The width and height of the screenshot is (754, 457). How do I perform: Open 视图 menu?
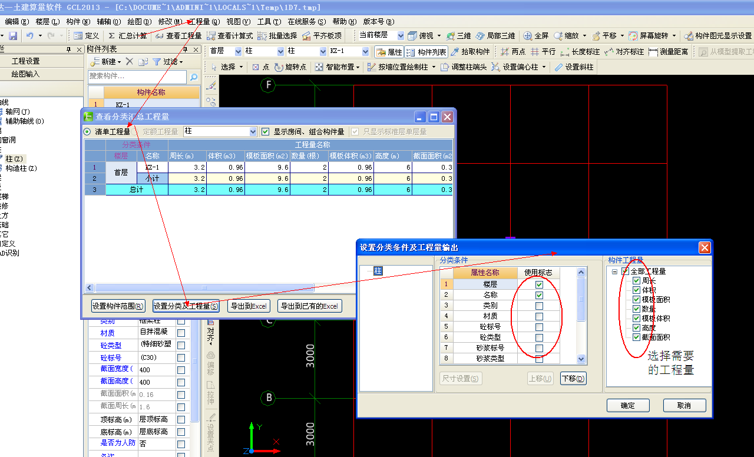tap(238, 21)
